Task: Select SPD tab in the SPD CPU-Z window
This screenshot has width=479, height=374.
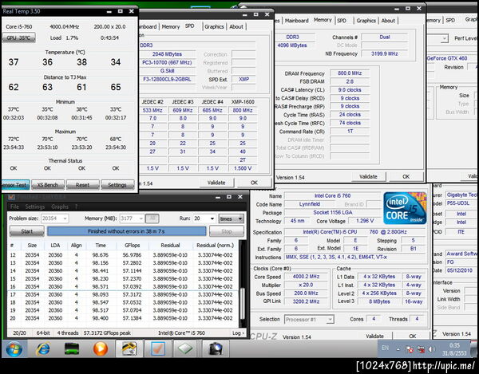Action: click(190, 26)
